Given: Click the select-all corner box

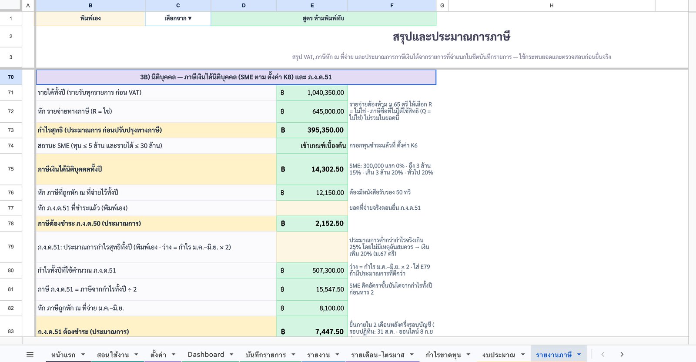Looking at the screenshot, I should [11, 6].
